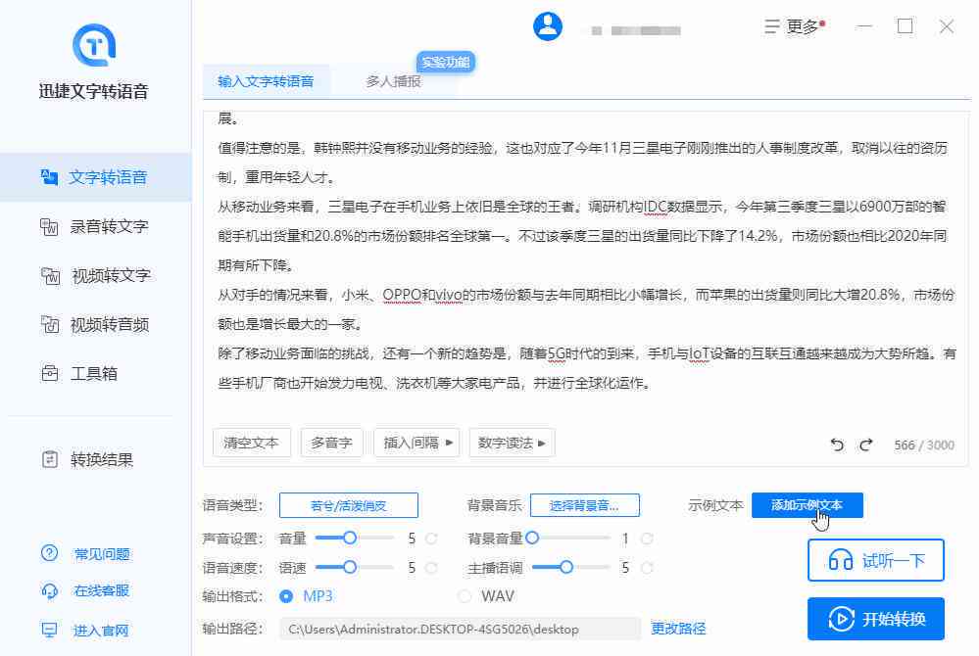Click the redo arrow icon
The image size is (979, 656).
866,445
